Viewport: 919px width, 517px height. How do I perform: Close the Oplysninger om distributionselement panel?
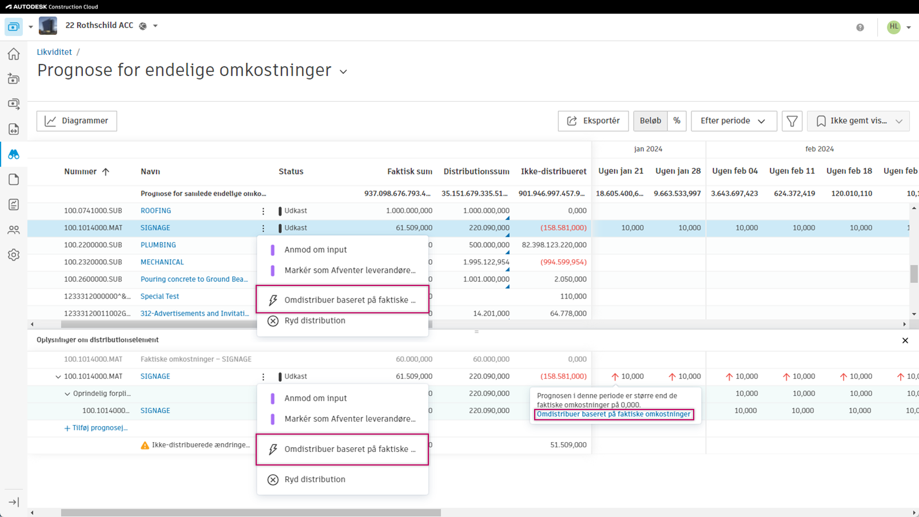[x=905, y=340]
